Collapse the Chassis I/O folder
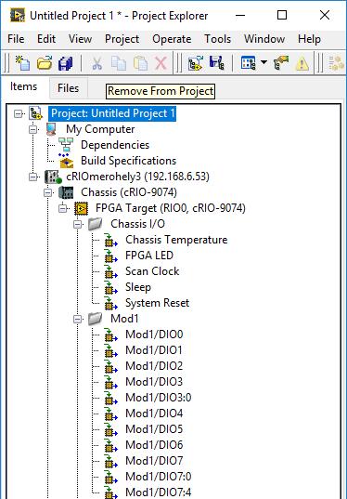The image size is (347, 499). [x=78, y=224]
